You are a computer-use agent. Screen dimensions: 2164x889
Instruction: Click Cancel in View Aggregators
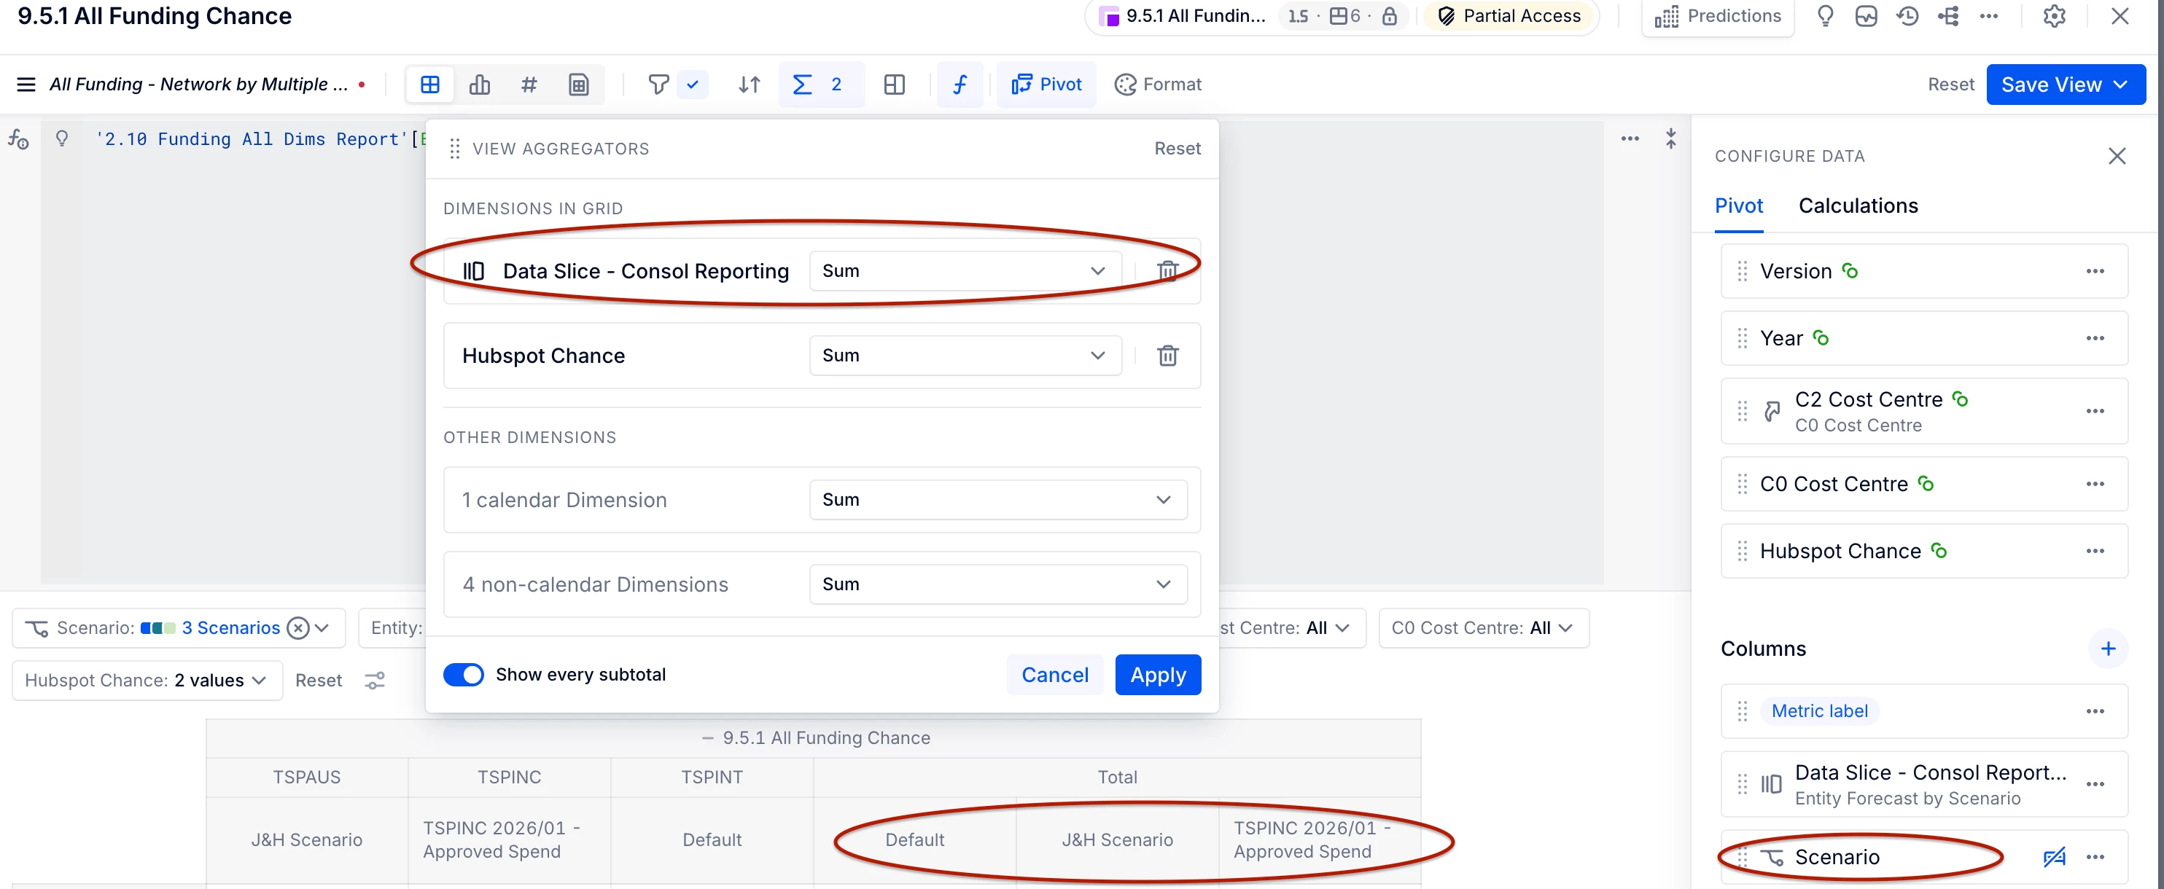(x=1054, y=675)
